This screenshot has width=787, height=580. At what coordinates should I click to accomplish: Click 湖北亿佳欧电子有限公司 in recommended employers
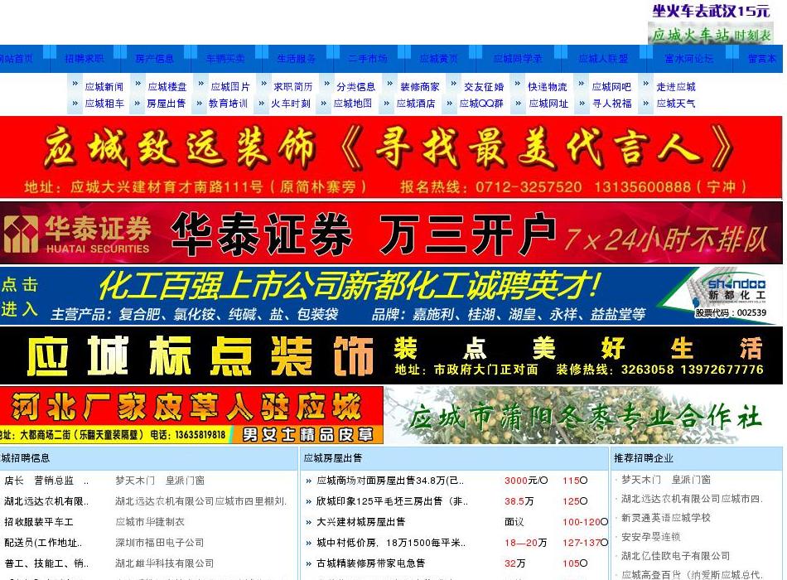[x=675, y=556]
